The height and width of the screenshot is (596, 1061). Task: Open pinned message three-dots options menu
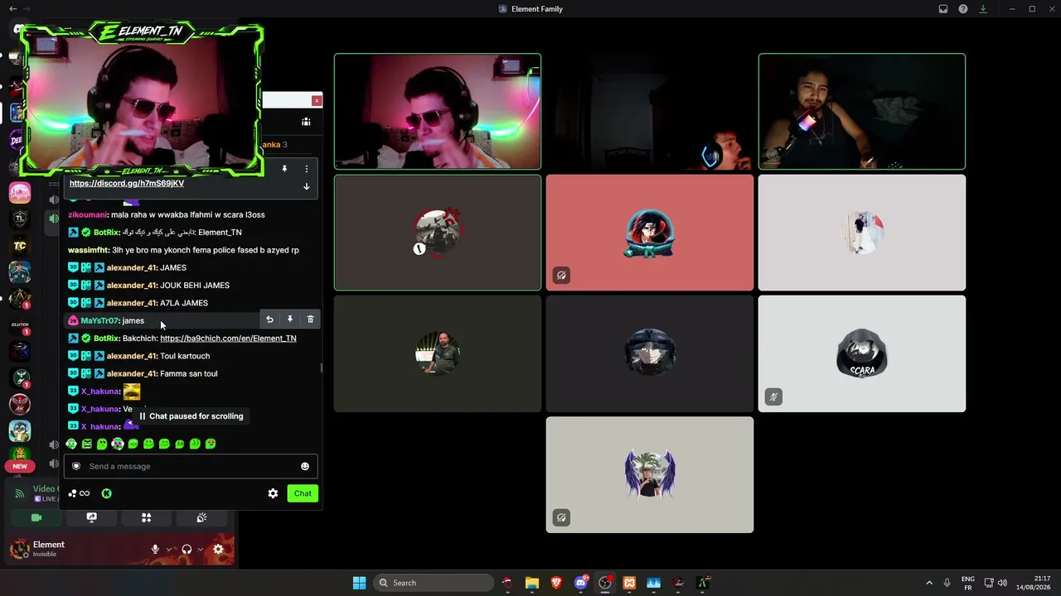coord(306,169)
